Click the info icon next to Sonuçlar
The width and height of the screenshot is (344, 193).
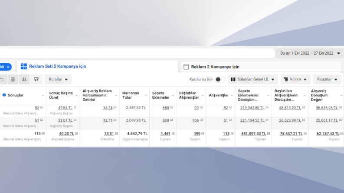click(x=4, y=95)
